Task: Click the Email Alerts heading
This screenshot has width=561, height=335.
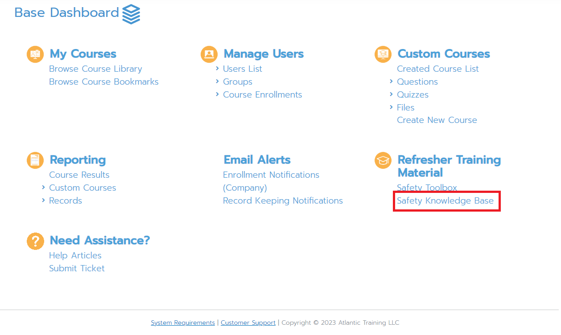Action: point(257,160)
